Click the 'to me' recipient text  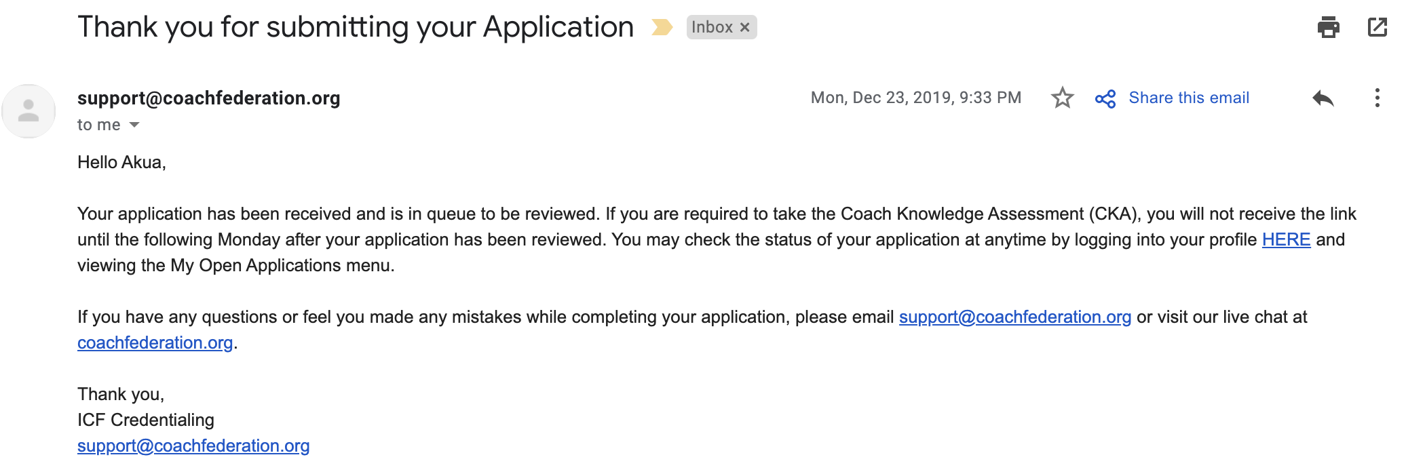pyautogui.click(x=98, y=125)
